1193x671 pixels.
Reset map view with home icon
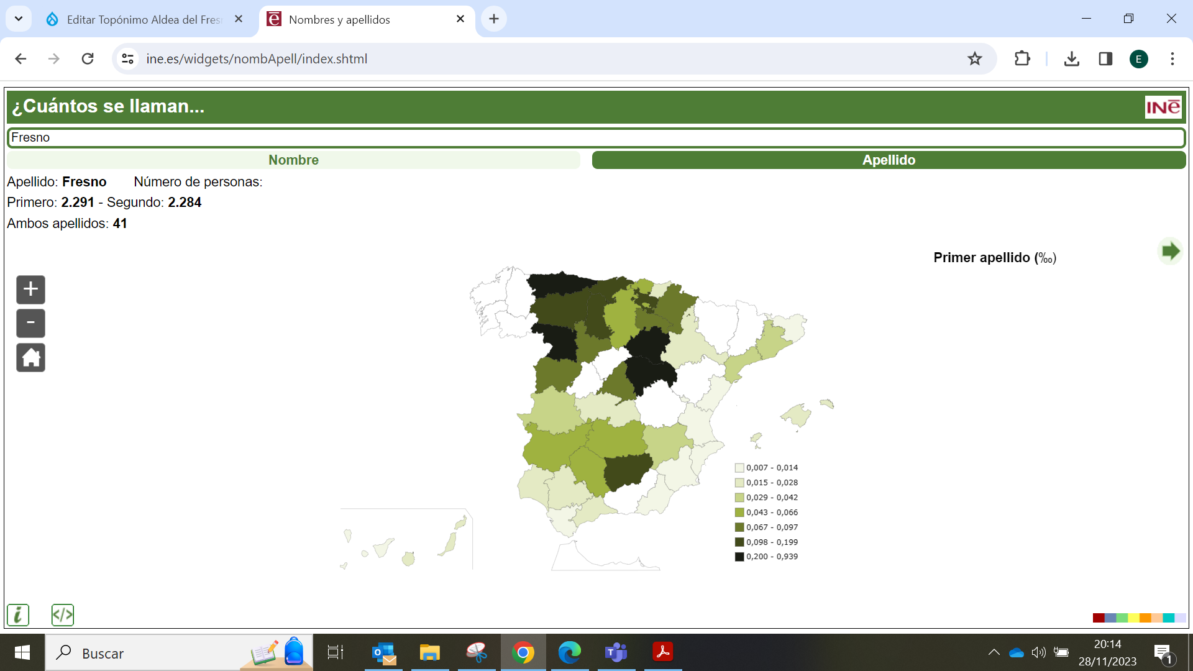point(30,358)
